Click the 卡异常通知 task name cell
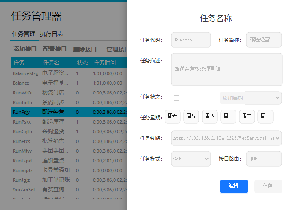The width and height of the screenshot is (306, 210). 56,170
